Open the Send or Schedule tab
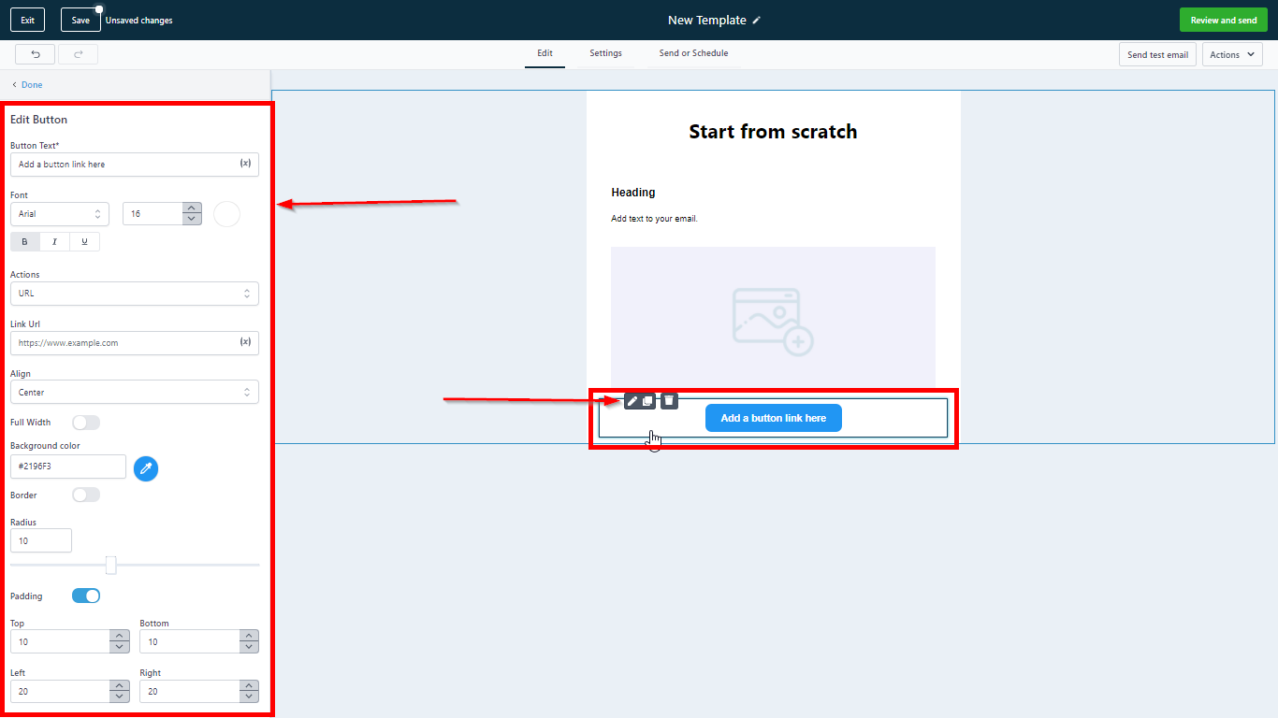Screen dimensions: 1278x718 click(693, 53)
